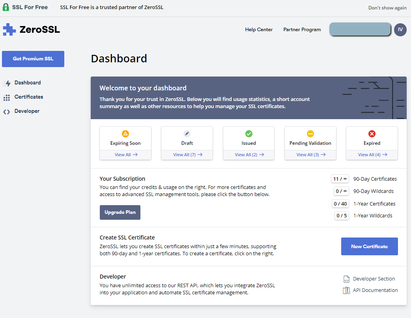Open the Developer sidebar item
The image size is (411, 318).
[x=27, y=111]
